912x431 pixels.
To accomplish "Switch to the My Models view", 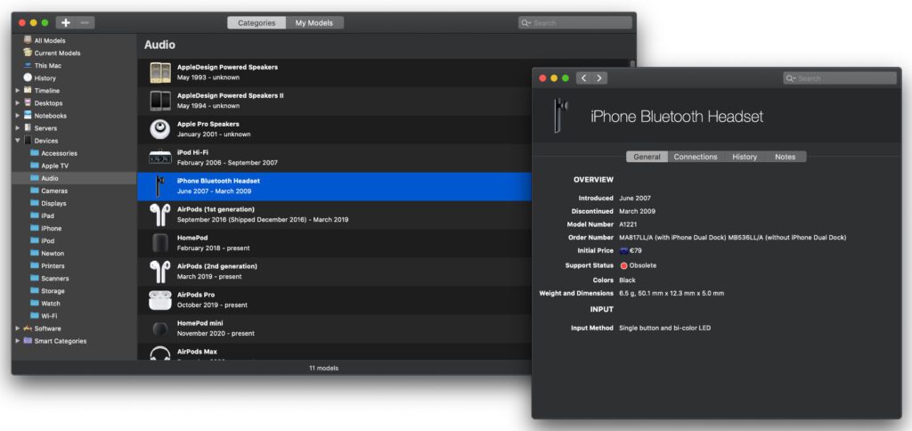I will (x=314, y=23).
